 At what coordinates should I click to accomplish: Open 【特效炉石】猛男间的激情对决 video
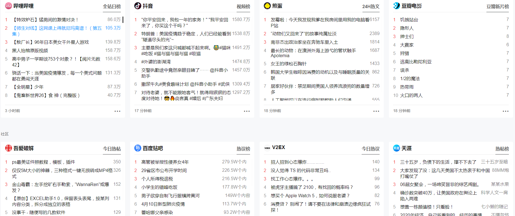click(x=45, y=20)
